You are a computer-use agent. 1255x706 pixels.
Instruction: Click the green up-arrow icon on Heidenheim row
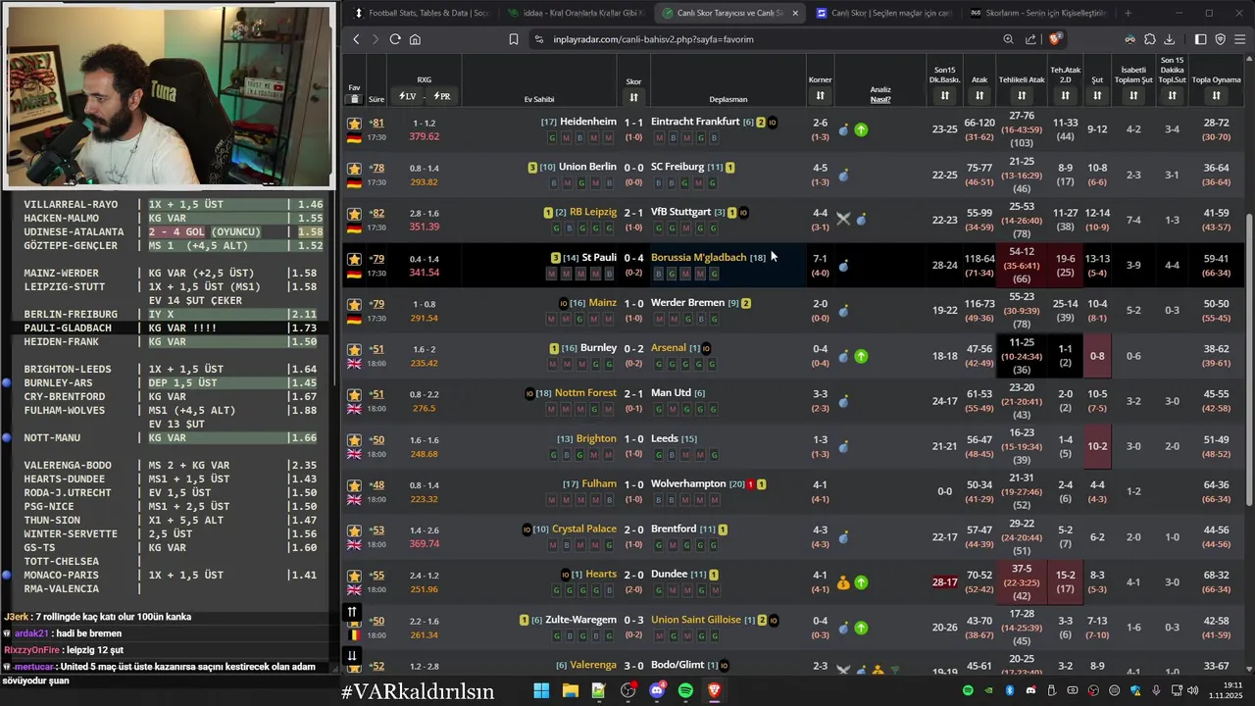pyautogui.click(x=861, y=129)
